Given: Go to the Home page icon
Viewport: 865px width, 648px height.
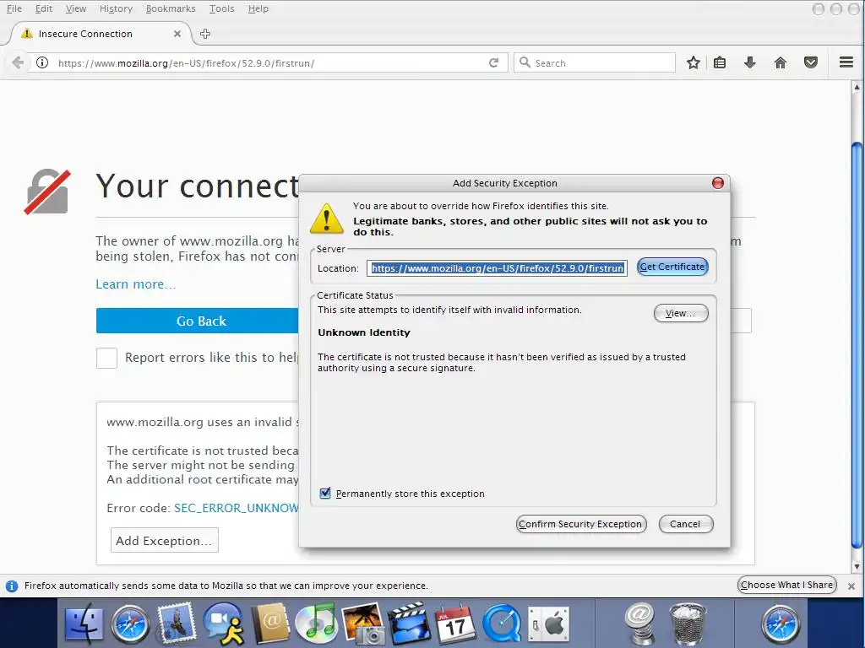Looking at the screenshot, I should click(x=780, y=62).
